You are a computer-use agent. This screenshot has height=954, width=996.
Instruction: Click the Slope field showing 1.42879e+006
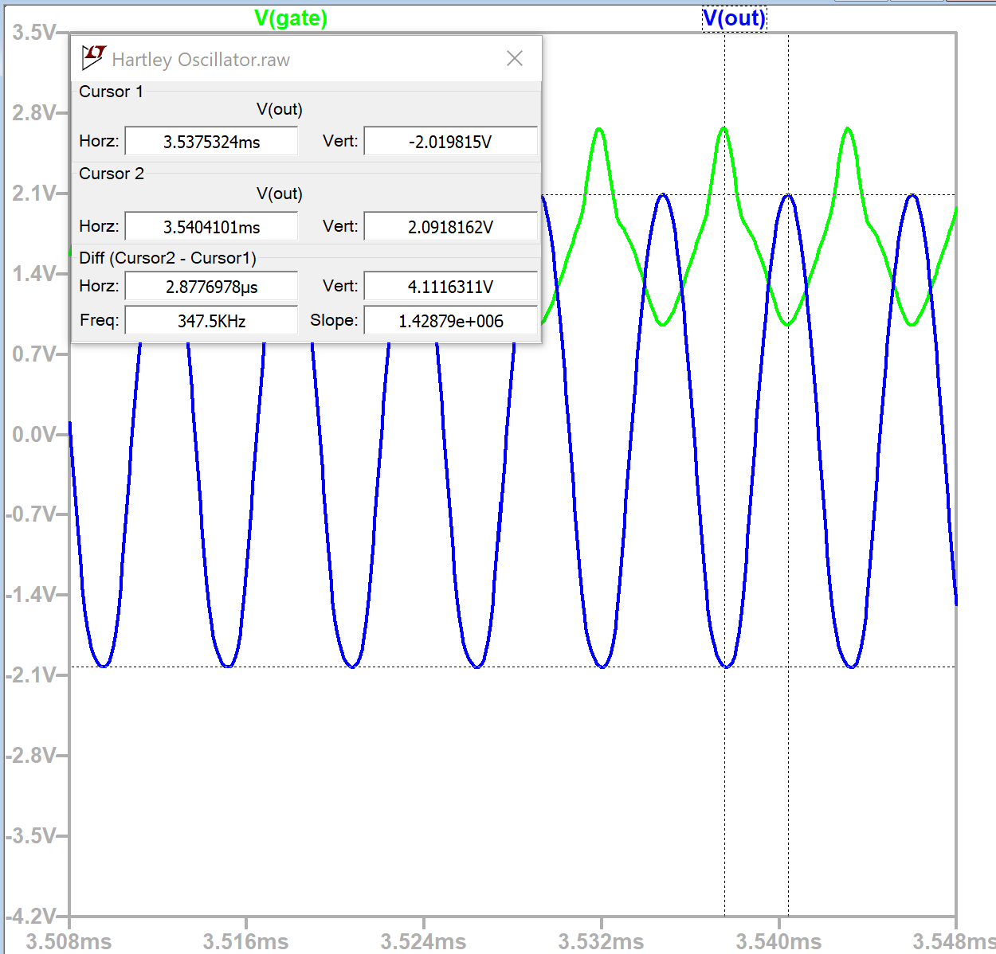pos(449,320)
